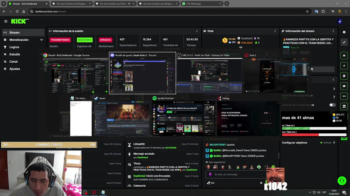Select the Steam window thumbnail in the switcher

pyautogui.click(x=122, y=116)
